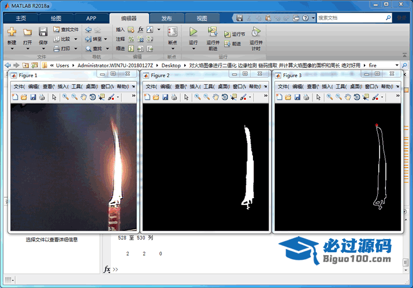Screen dimensions: 413x288
Task: Click Figure 2 open file icon
Action: 156,97
